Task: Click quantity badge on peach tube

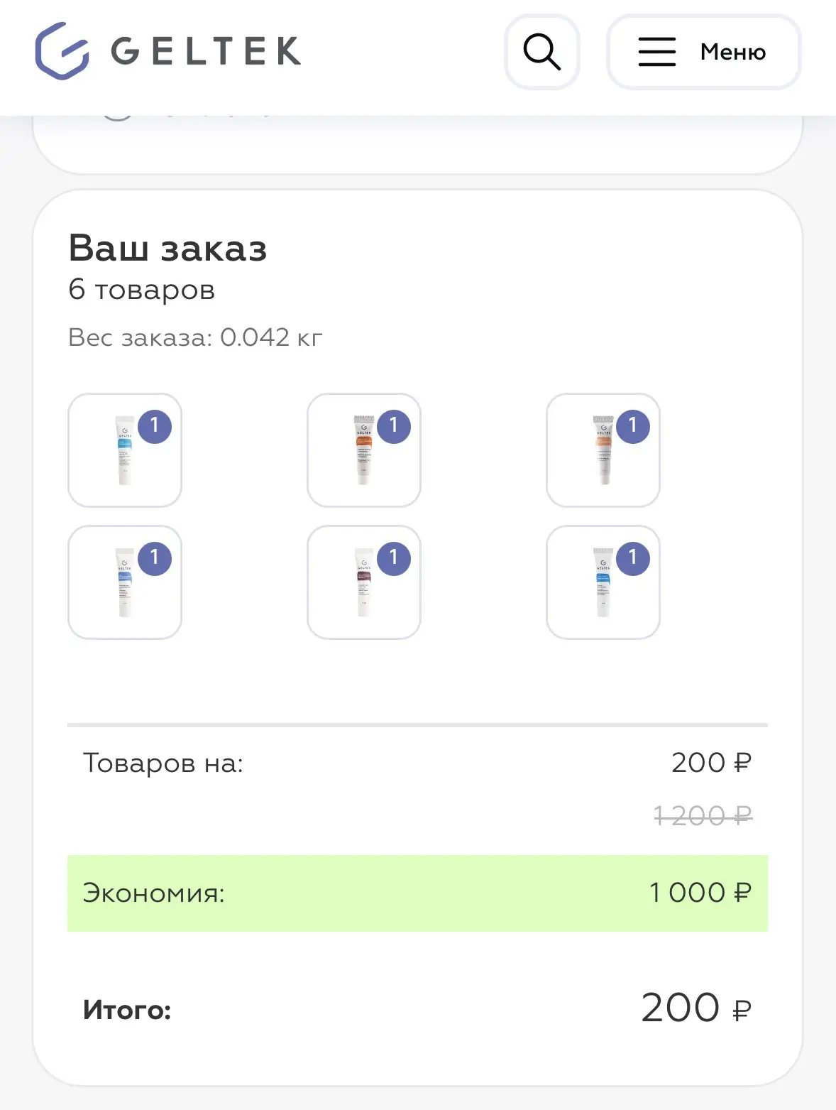Action: (633, 427)
